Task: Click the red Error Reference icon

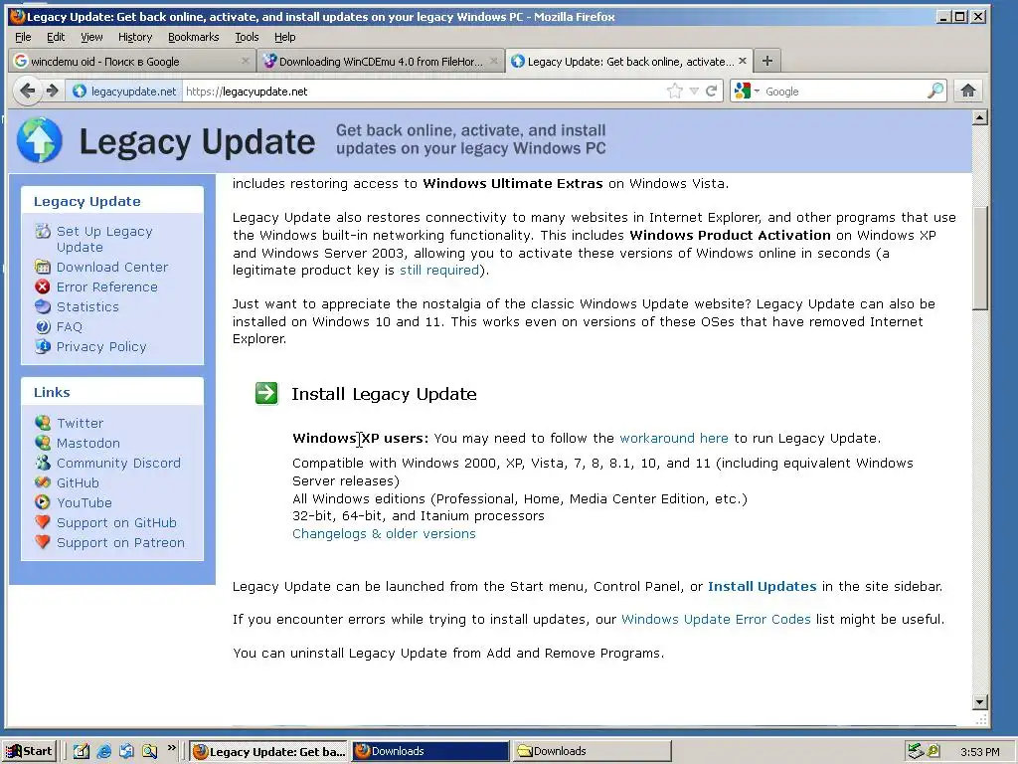Action: (x=43, y=286)
